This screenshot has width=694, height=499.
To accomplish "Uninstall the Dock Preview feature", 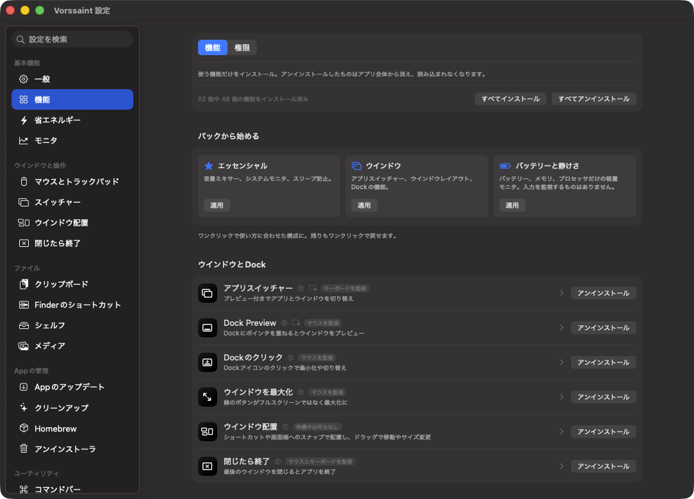I will [x=603, y=328].
